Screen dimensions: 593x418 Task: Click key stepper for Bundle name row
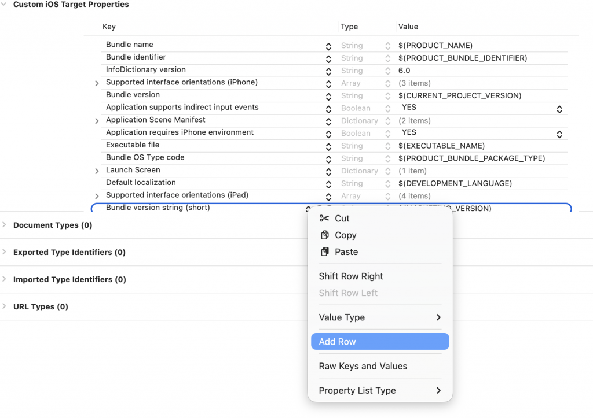point(328,46)
